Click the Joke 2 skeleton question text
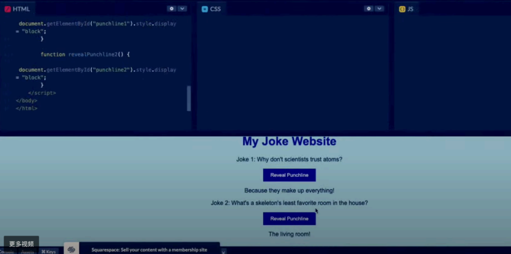The height and width of the screenshot is (254, 511). [289, 203]
